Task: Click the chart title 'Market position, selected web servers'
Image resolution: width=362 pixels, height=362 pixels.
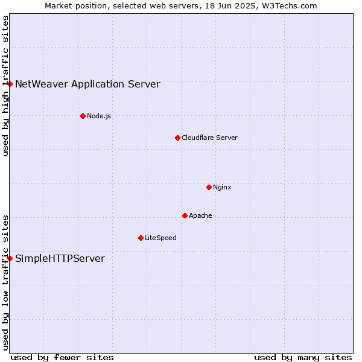Action: click(123, 6)
